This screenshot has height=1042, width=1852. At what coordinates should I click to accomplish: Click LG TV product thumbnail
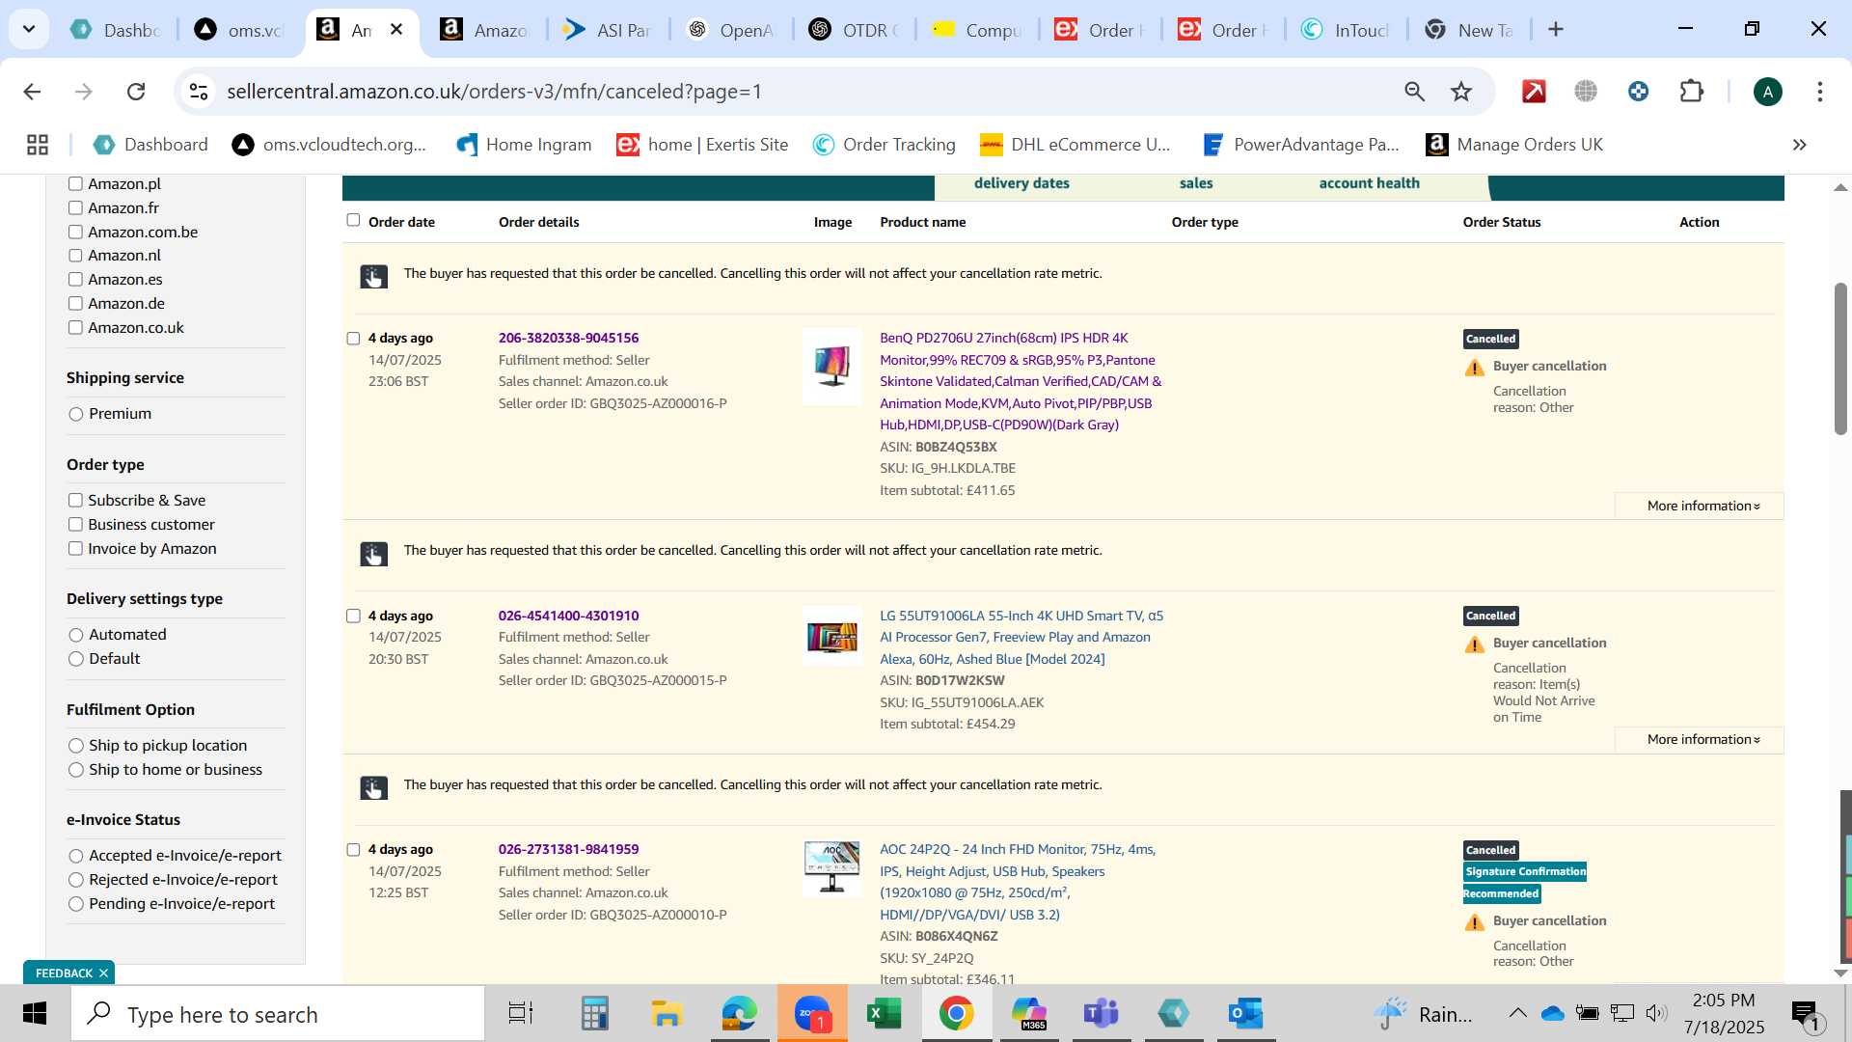pos(832,637)
